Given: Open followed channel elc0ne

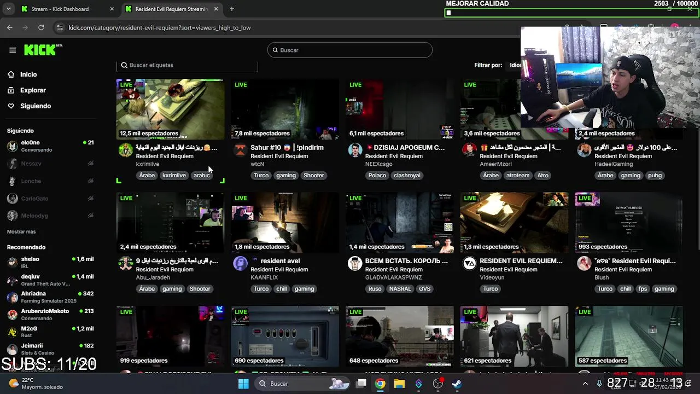Looking at the screenshot, I should click(x=50, y=146).
